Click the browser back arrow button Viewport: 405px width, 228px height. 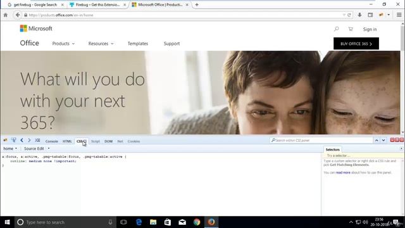[x=18, y=15]
